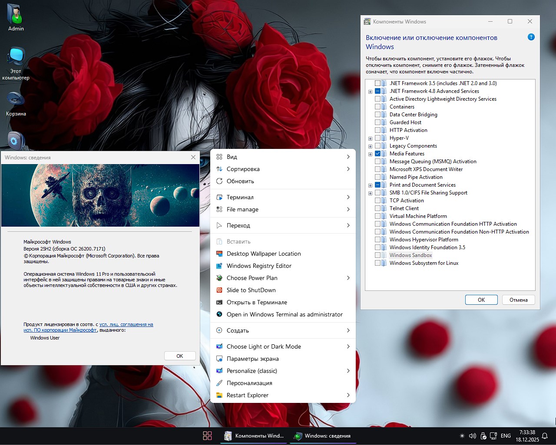Enable the Telnet Client feature
The height and width of the screenshot is (445, 556).
377,208
